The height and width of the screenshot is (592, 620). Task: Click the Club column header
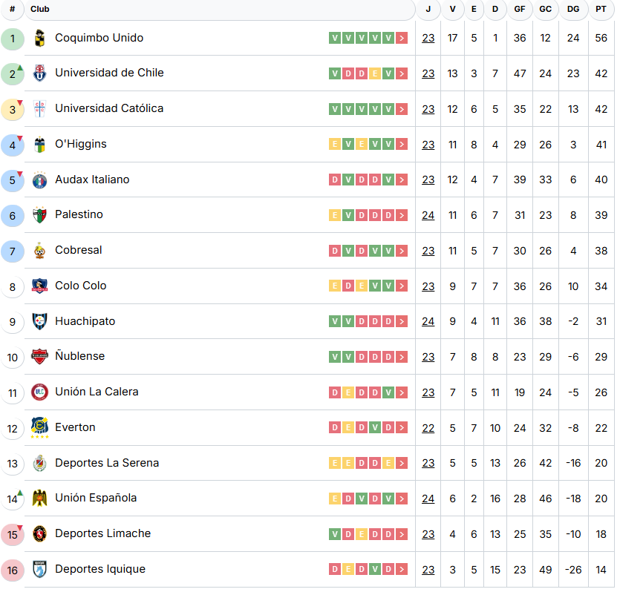[40, 9]
